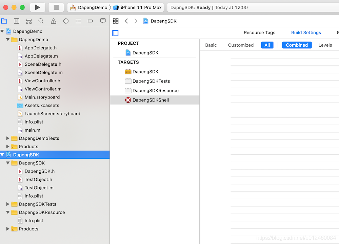Expand the last Products folder
Screen dimensions: 339x244
pyautogui.click(x=8, y=229)
